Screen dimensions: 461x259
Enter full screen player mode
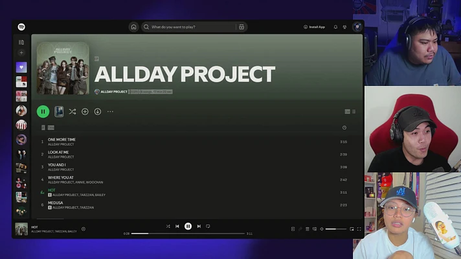tap(359, 229)
